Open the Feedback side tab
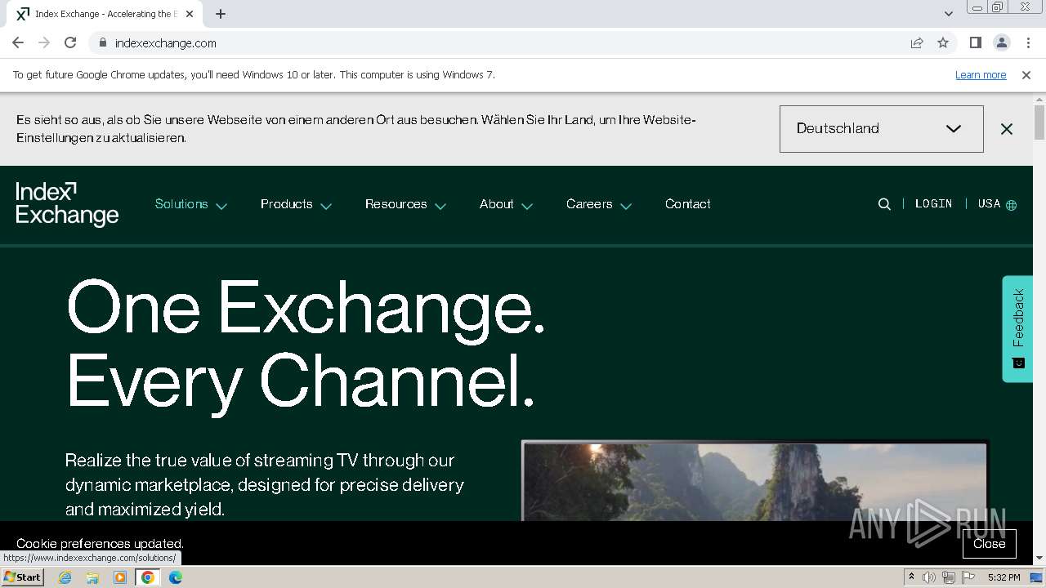The image size is (1046, 588). coord(1017,328)
